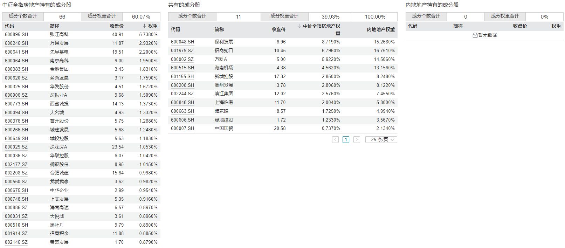Screen dimensions: 565x248
Task: Click stock name 荣盛发展 in left table
Action: pos(59,242)
